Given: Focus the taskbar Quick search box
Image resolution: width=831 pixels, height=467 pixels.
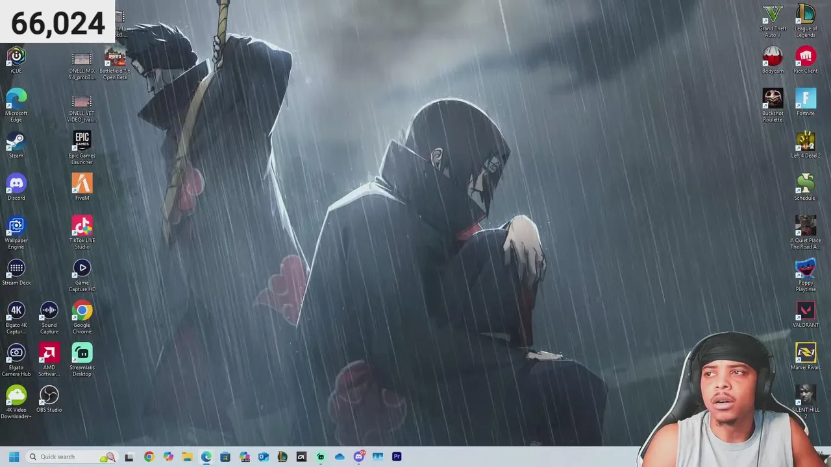Looking at the screenshot, I should tap(71, 457).
